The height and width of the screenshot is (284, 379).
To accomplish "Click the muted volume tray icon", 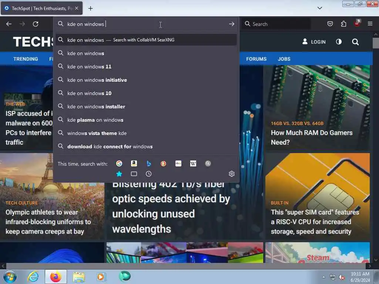I will 342,277.
